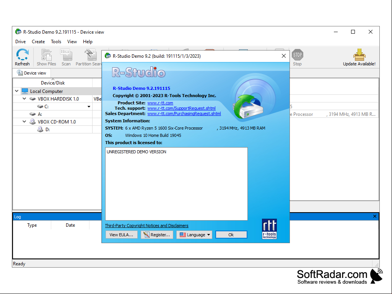Click the Show Files toolbar icon

point(46,55)
